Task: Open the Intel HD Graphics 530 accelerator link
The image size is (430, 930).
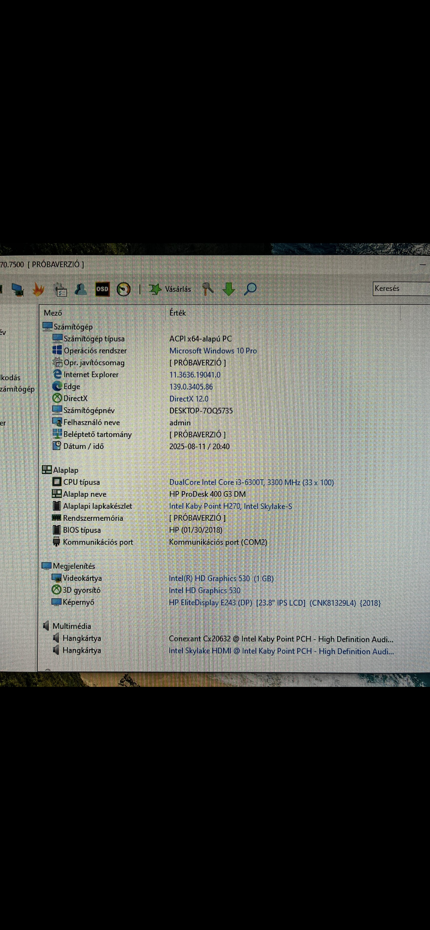Action: tap(205, 590)
